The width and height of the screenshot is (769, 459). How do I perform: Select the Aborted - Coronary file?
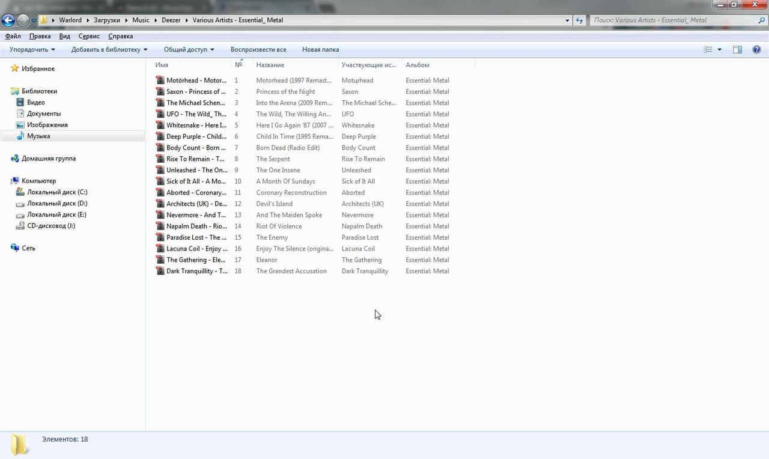pos(192,193)
